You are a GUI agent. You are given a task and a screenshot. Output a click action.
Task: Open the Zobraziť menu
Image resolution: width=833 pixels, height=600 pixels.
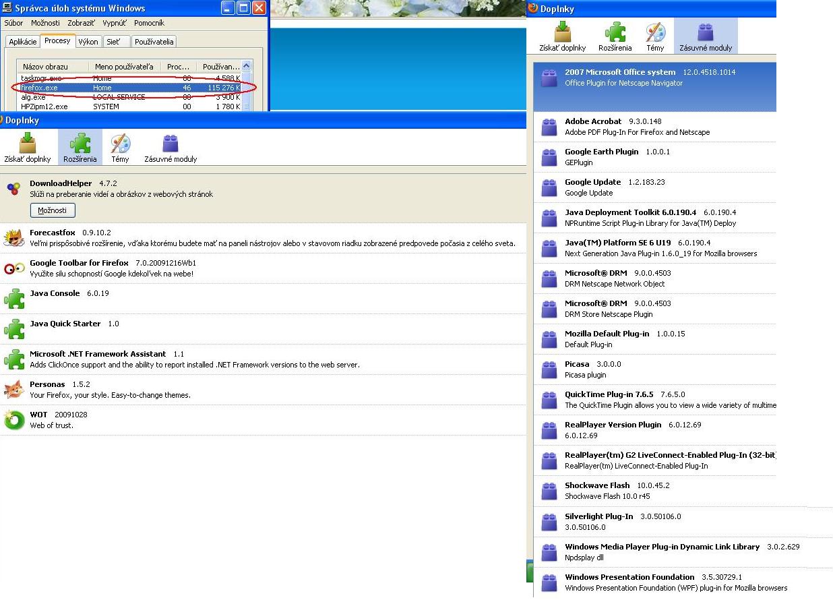[82, 23]
